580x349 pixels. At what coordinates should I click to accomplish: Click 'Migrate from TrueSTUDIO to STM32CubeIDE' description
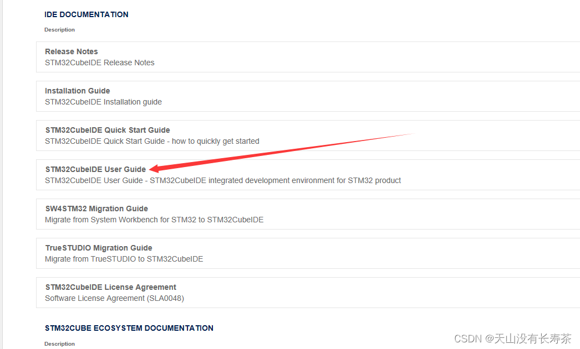(124, 259)
